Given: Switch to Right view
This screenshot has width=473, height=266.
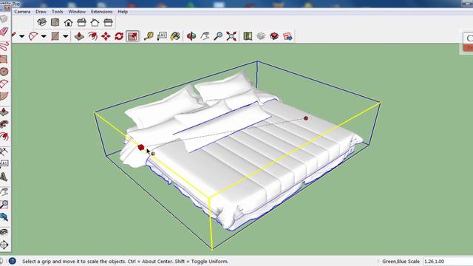Looking at the screenshot, I should coord(81,22).
